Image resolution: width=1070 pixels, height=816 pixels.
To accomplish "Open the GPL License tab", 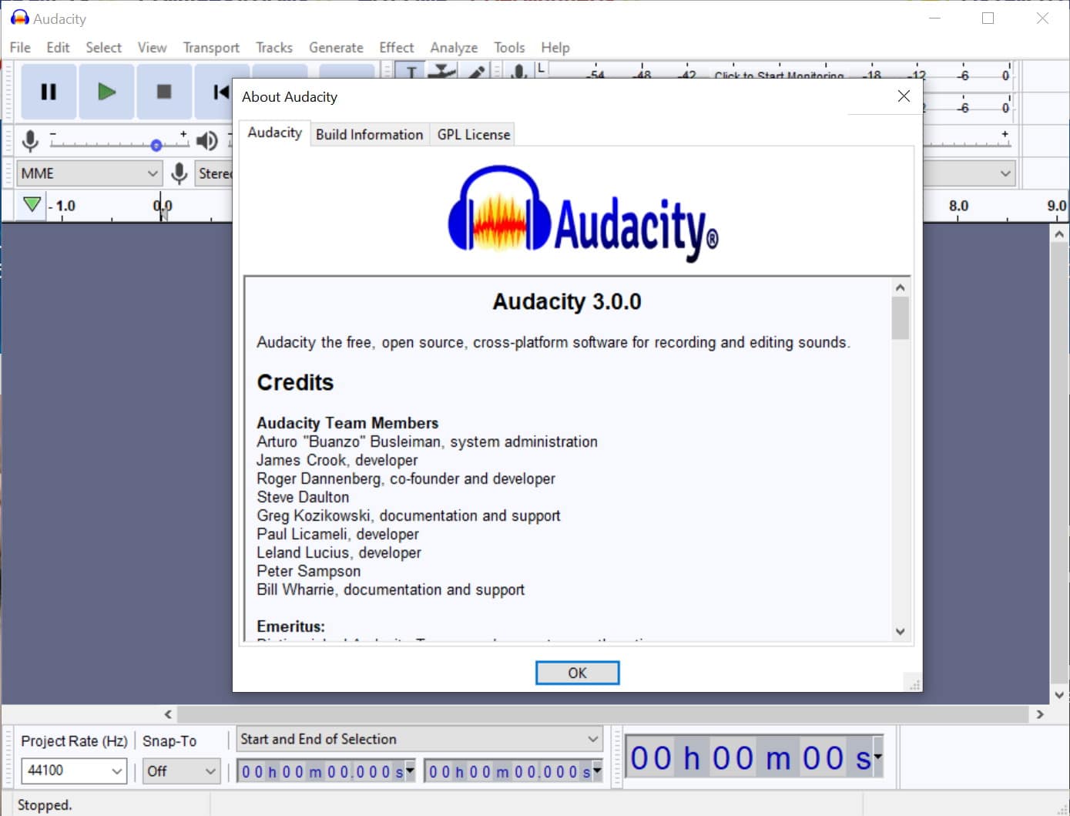I will pyautogui.click(x=473, y=134).
